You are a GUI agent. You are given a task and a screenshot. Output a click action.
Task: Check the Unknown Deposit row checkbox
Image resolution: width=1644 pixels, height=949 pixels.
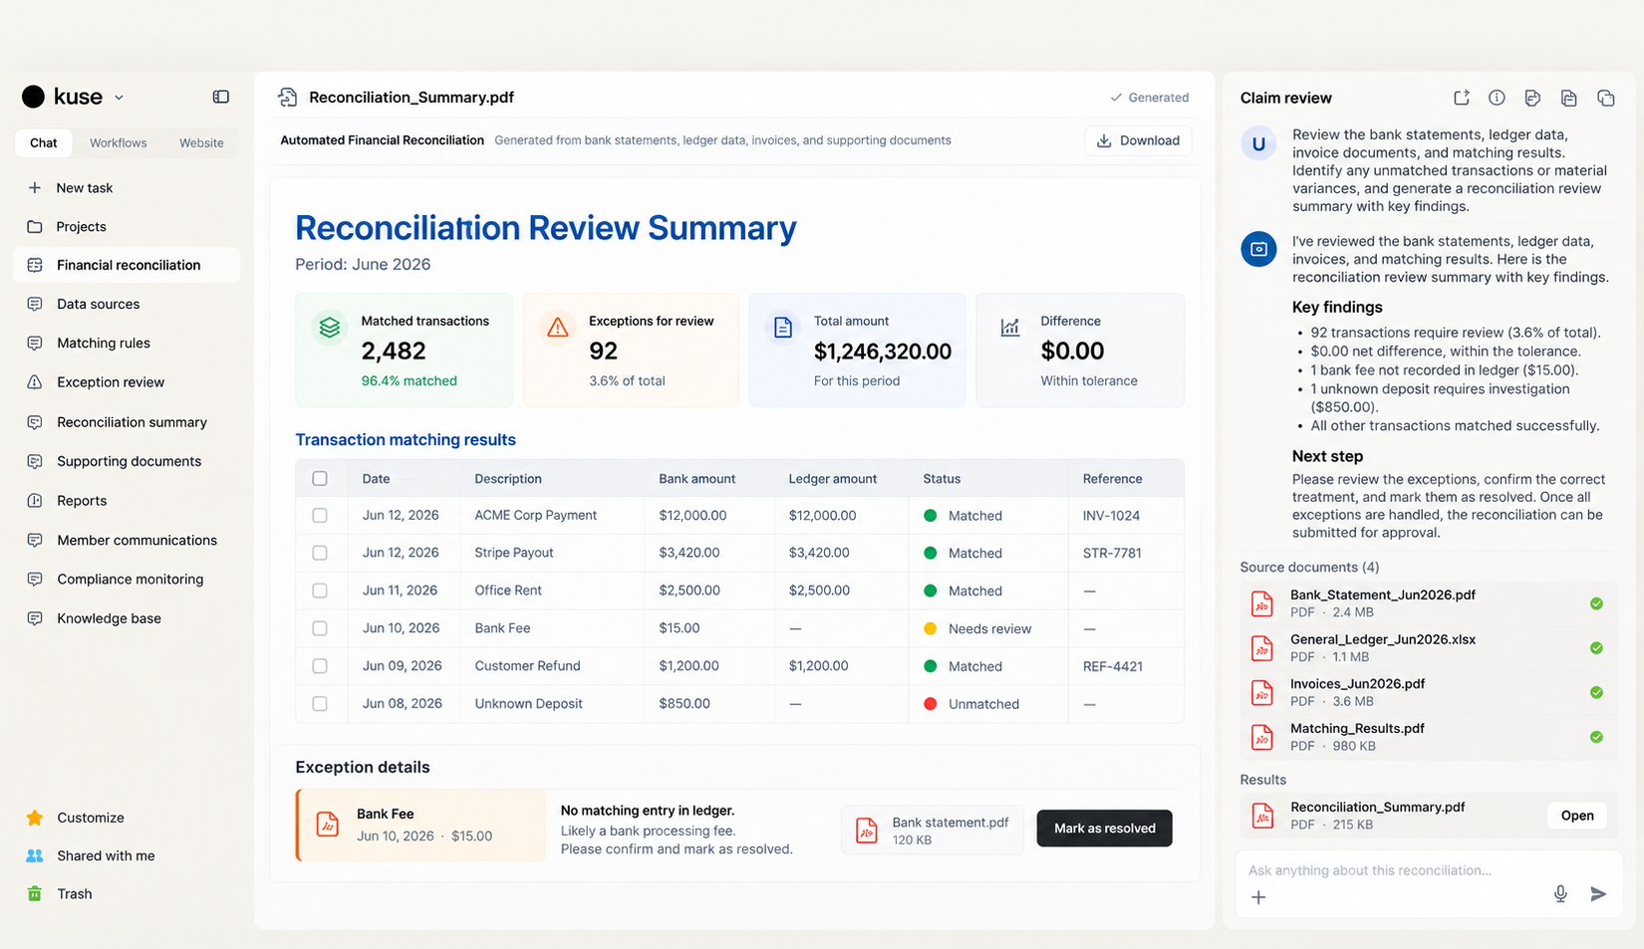tap(320, 703)
